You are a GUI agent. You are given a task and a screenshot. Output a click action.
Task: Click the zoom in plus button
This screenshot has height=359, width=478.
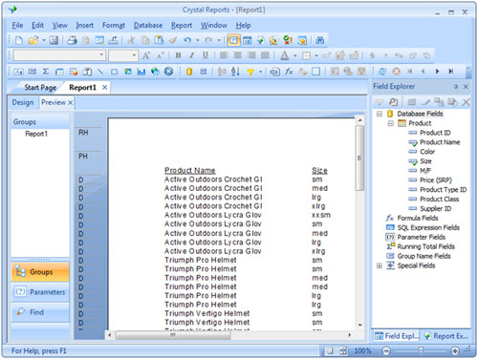click(x=455, y=350)
